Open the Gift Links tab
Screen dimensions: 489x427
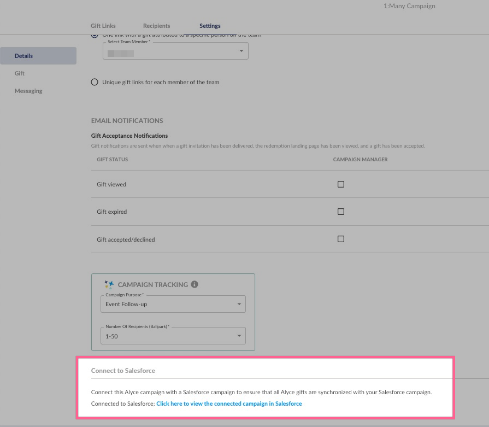(103, 26)
